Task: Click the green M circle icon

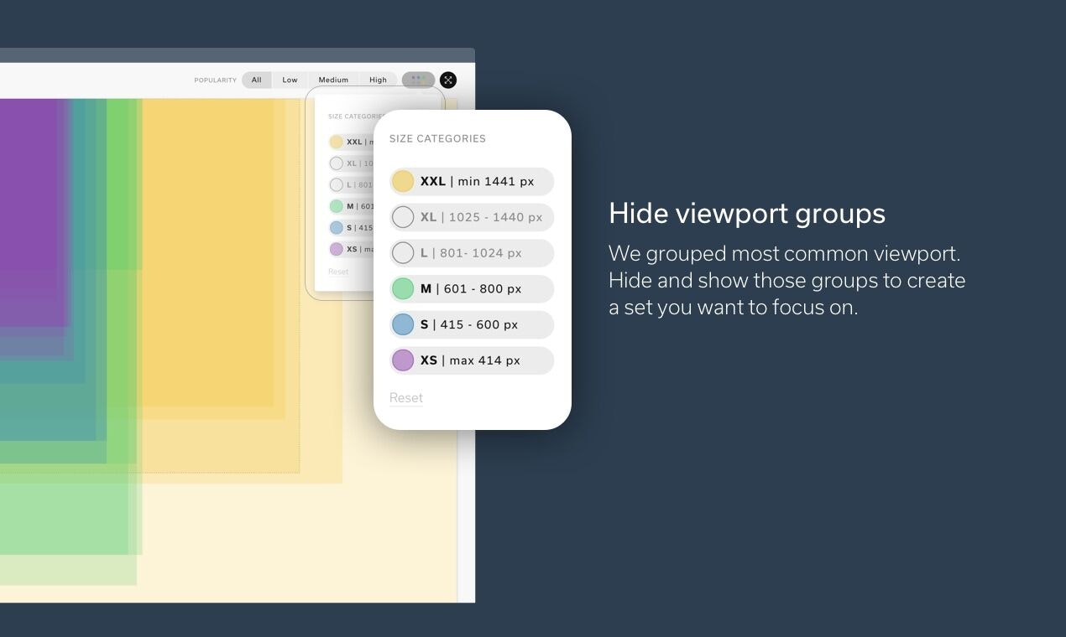Action: pyautogui.click(x=404, y=288)
